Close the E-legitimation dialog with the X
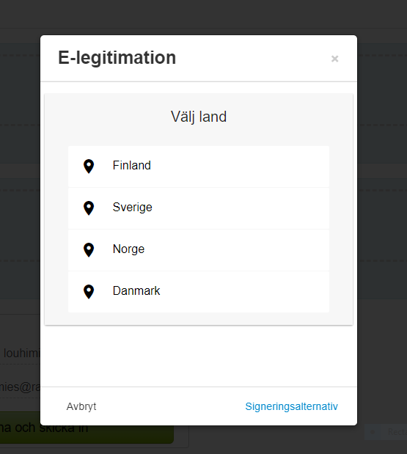The width and height of the screenshot is (407, 454). (x=334, y=59)
